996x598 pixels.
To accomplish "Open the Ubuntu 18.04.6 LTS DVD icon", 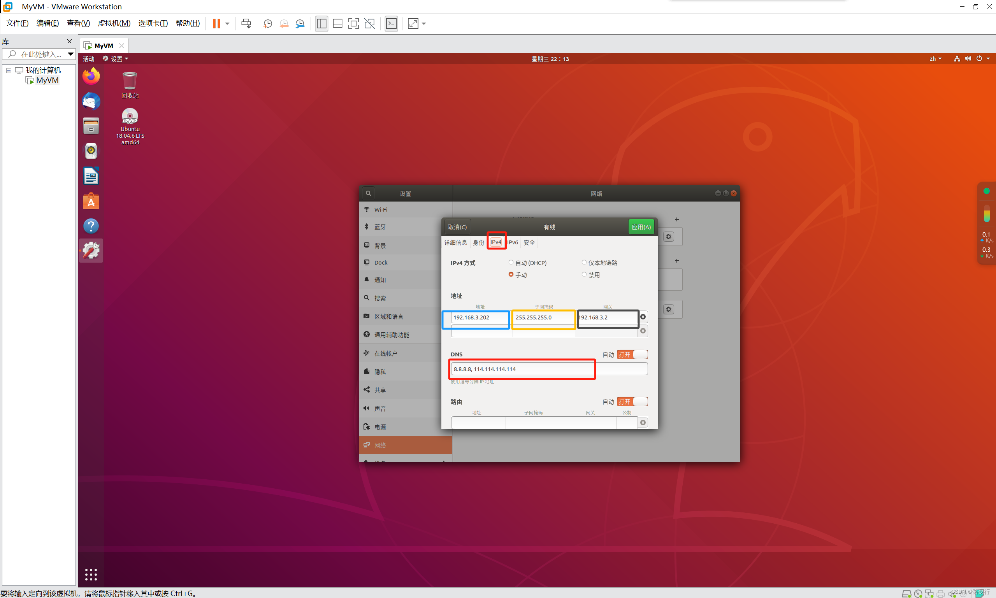I will (x=130, y=126).
